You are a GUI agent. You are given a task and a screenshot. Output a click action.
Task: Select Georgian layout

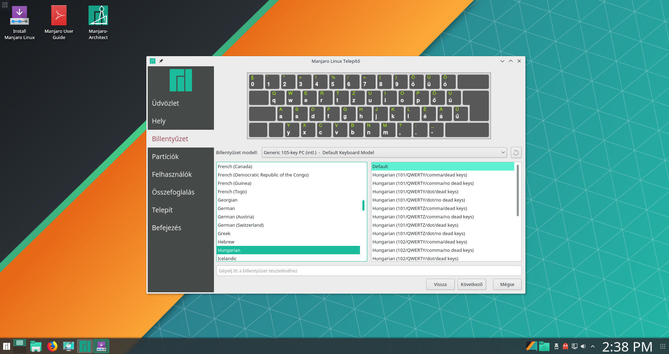pos(288,200)
